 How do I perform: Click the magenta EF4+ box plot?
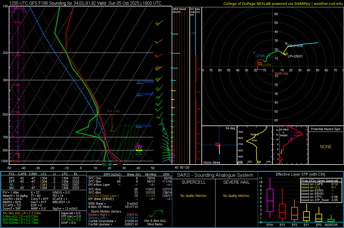coord(270,200)
